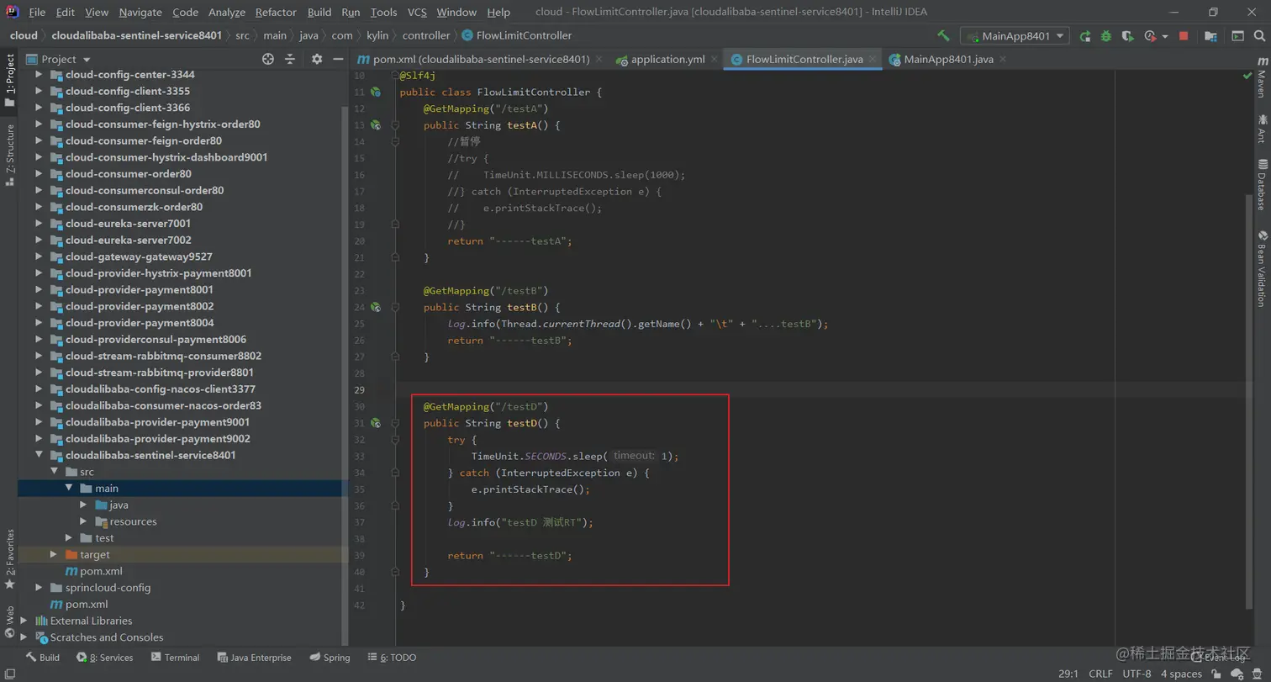This screenshot has height=682, width=1271.
Task: Hide the Project panel with the minus icon
Action: [x=338, y=59]
